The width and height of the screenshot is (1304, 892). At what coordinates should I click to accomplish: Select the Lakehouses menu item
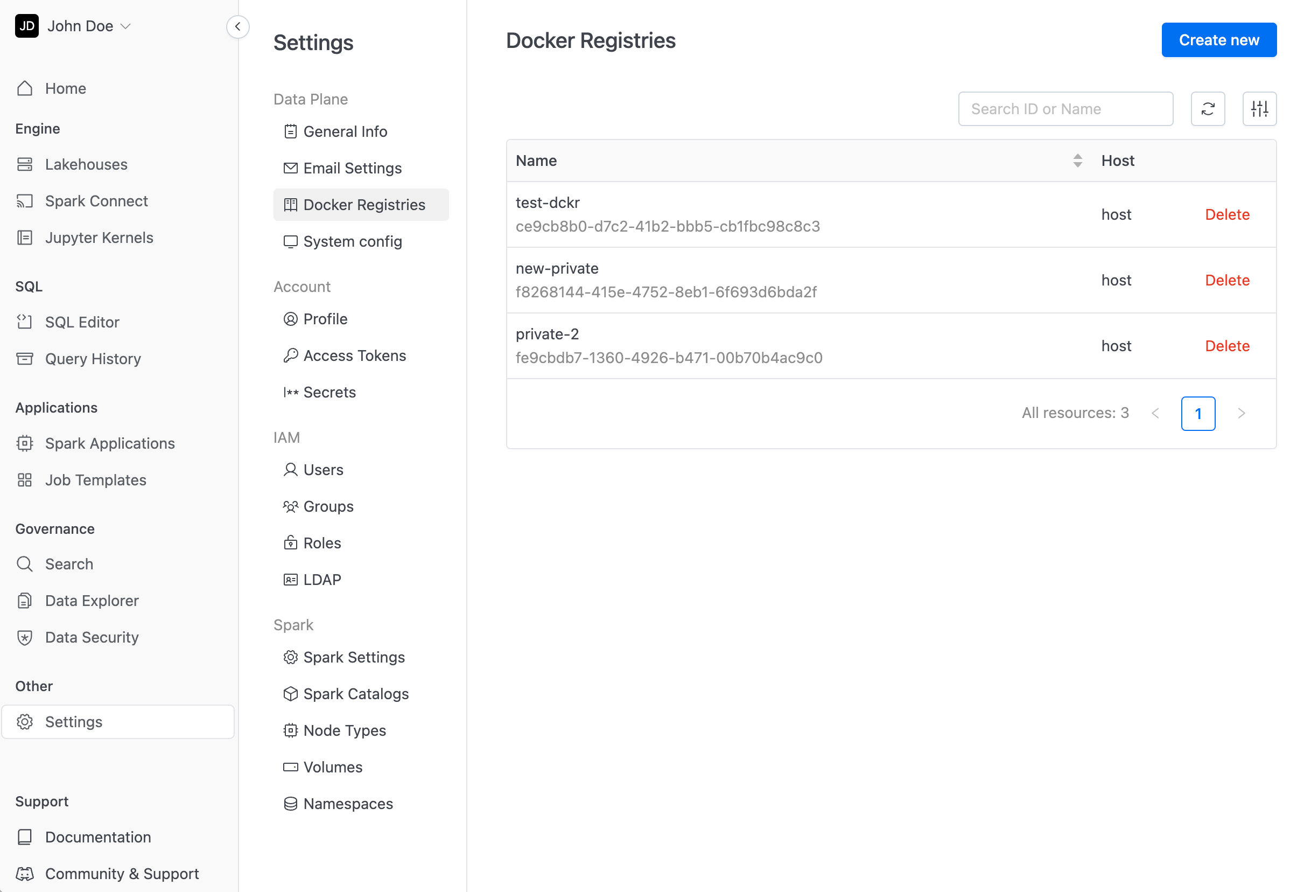86,164
